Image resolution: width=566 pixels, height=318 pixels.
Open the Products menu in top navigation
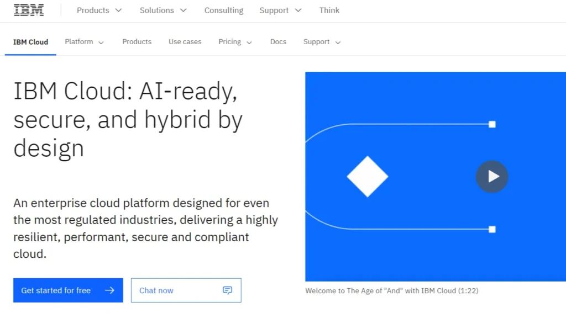(x=99, y=10)
